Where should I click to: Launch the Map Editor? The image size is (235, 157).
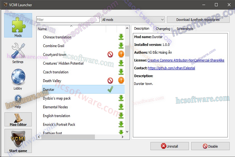point(18,119)
